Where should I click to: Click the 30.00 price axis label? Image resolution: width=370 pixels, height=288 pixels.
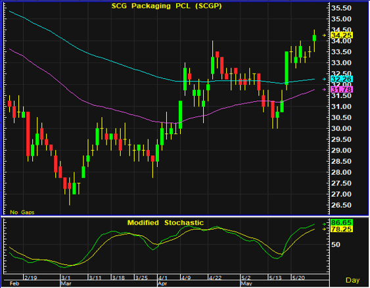pyautogui.click(x=341, y=128)
